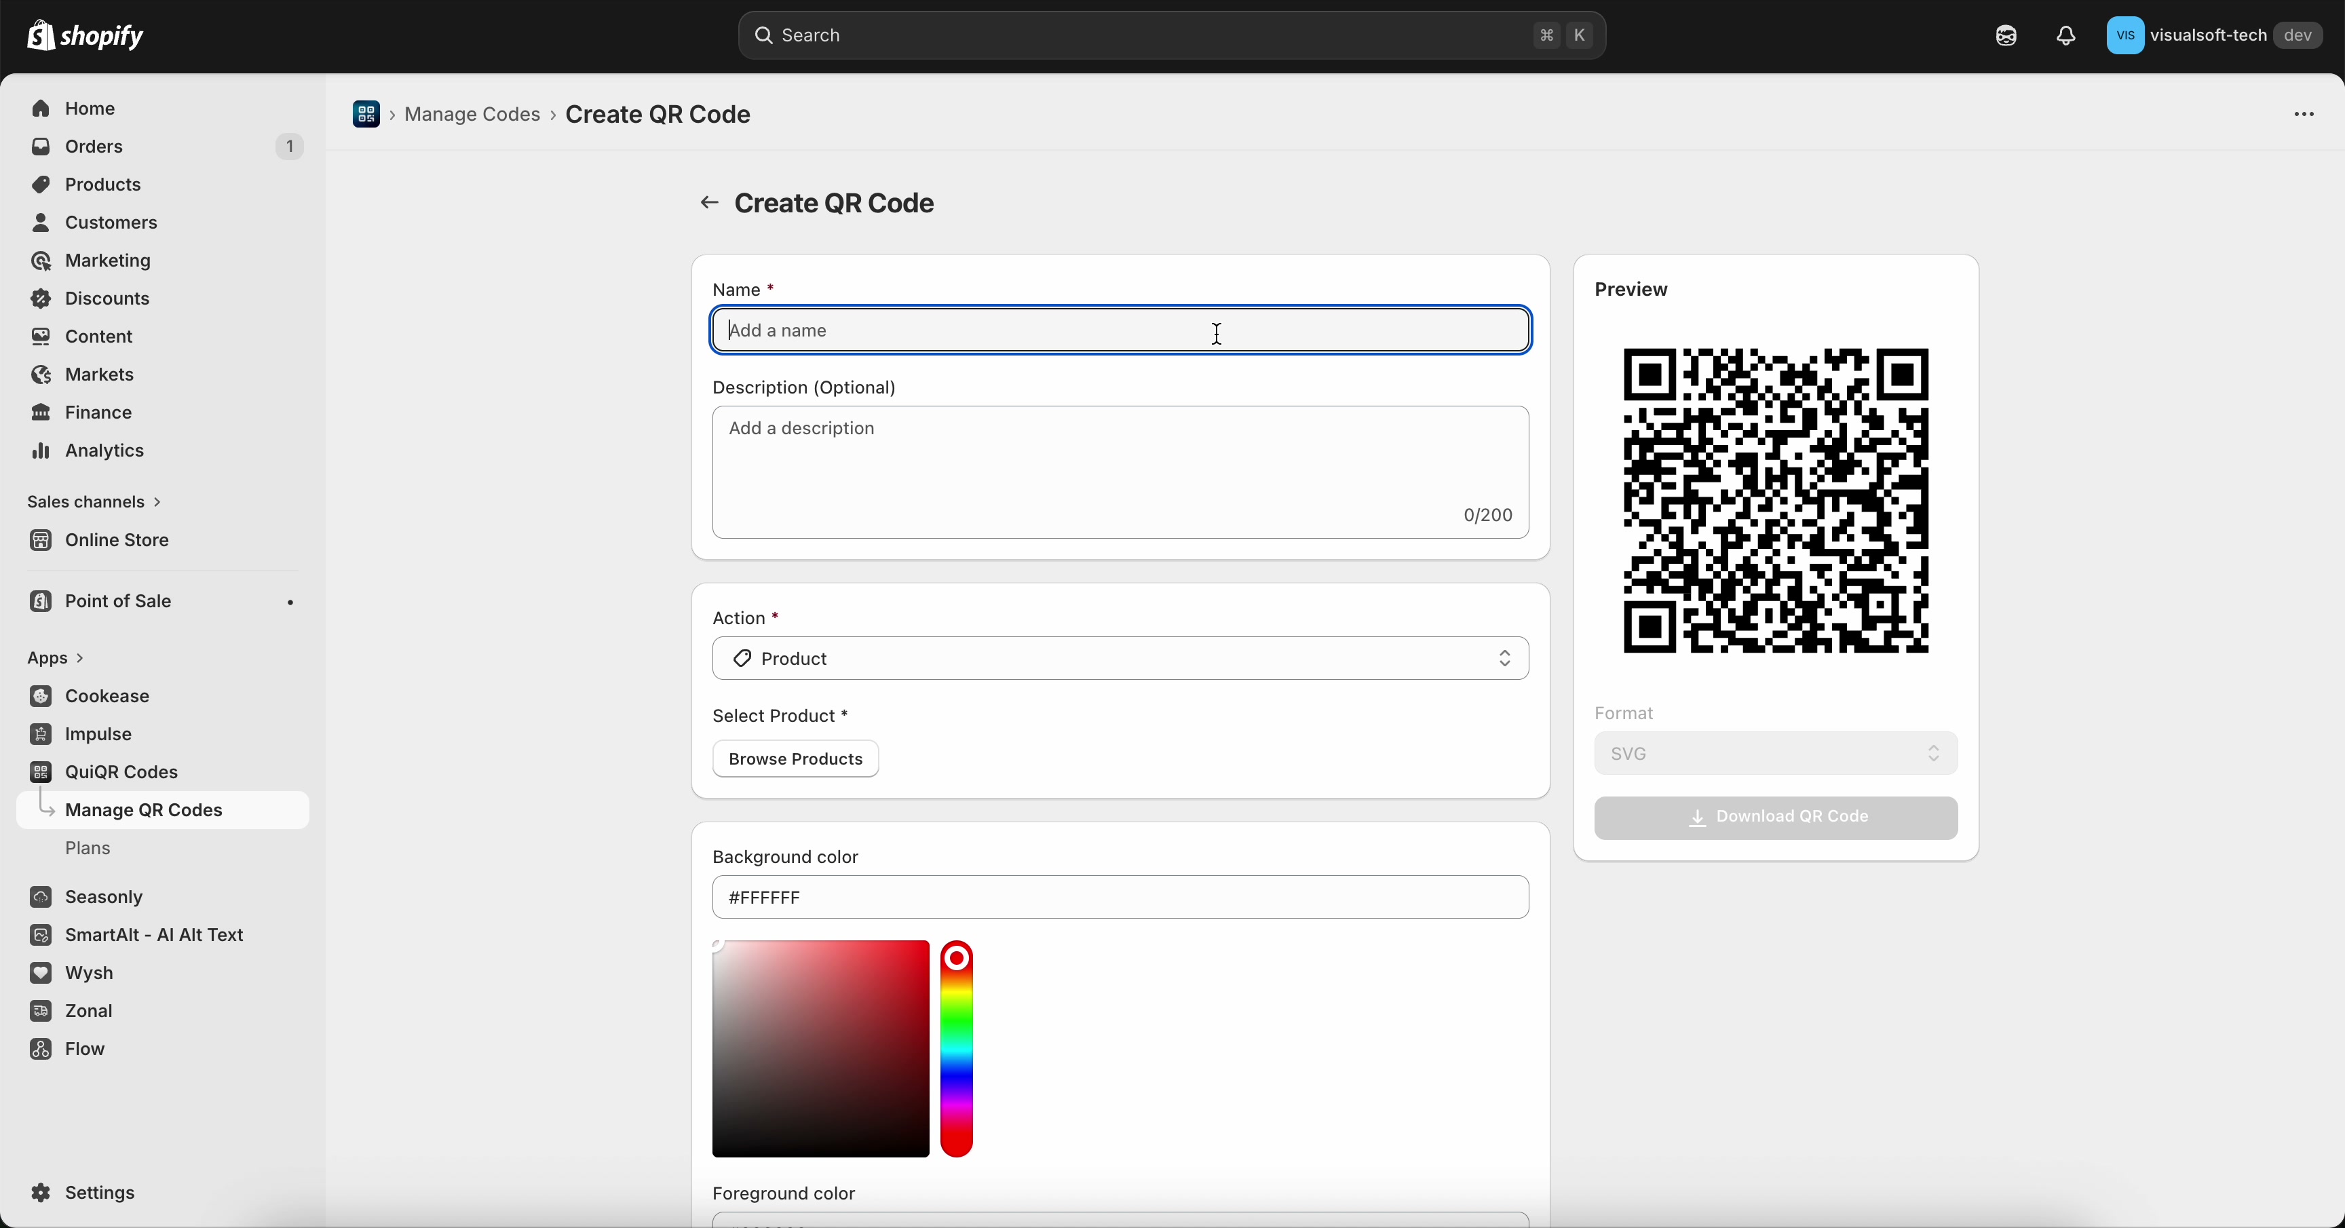The width and height of the screenshot is (2345, 1228).
Task: Click the Add a name input field
Action: click(1120, 330)
